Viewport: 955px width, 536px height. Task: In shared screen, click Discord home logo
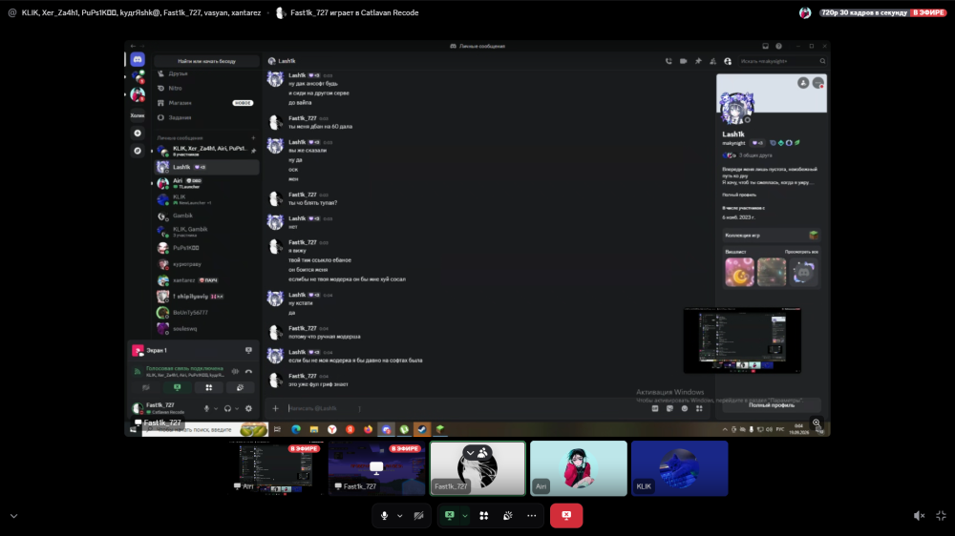(138, 59)
